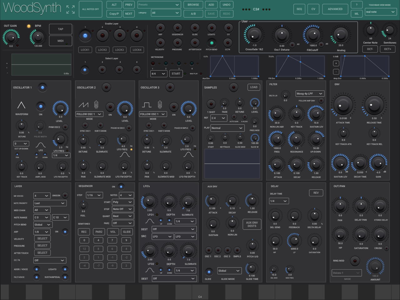This screenshot has height=300, width=400.
Task: Open the GLIDE MODE Global dropdown
Action: coord(229,271)
